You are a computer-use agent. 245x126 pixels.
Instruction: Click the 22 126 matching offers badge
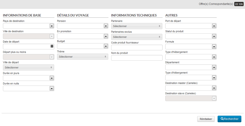point(238,4)
